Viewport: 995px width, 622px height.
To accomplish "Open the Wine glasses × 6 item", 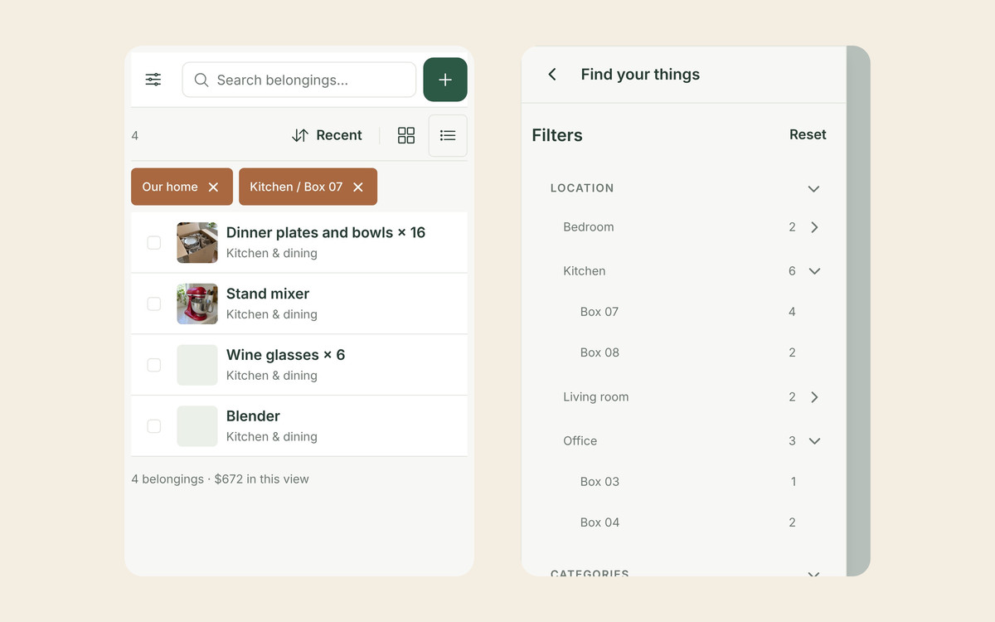I will pyautogui.click(x=285, y=355).
